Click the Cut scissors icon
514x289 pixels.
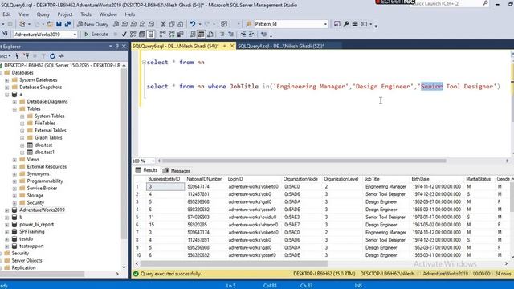point(163,24)
